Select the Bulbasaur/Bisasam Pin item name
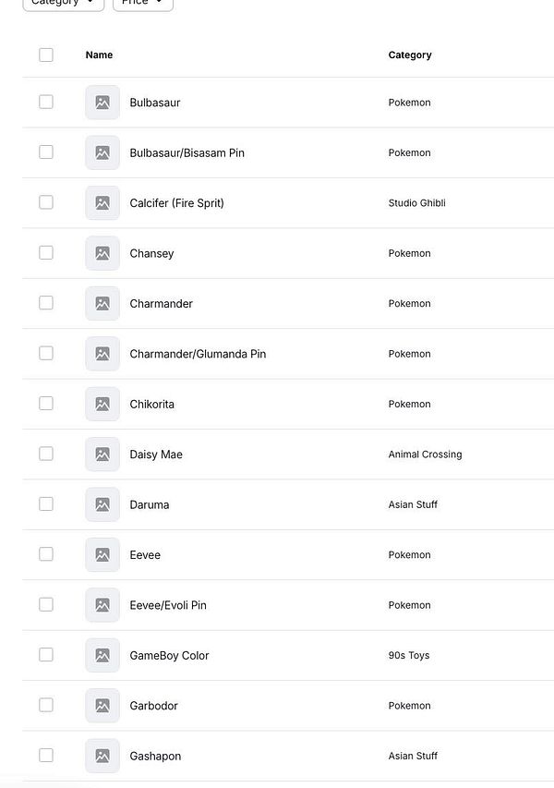The image size is (554, 788). pos(187,152)
